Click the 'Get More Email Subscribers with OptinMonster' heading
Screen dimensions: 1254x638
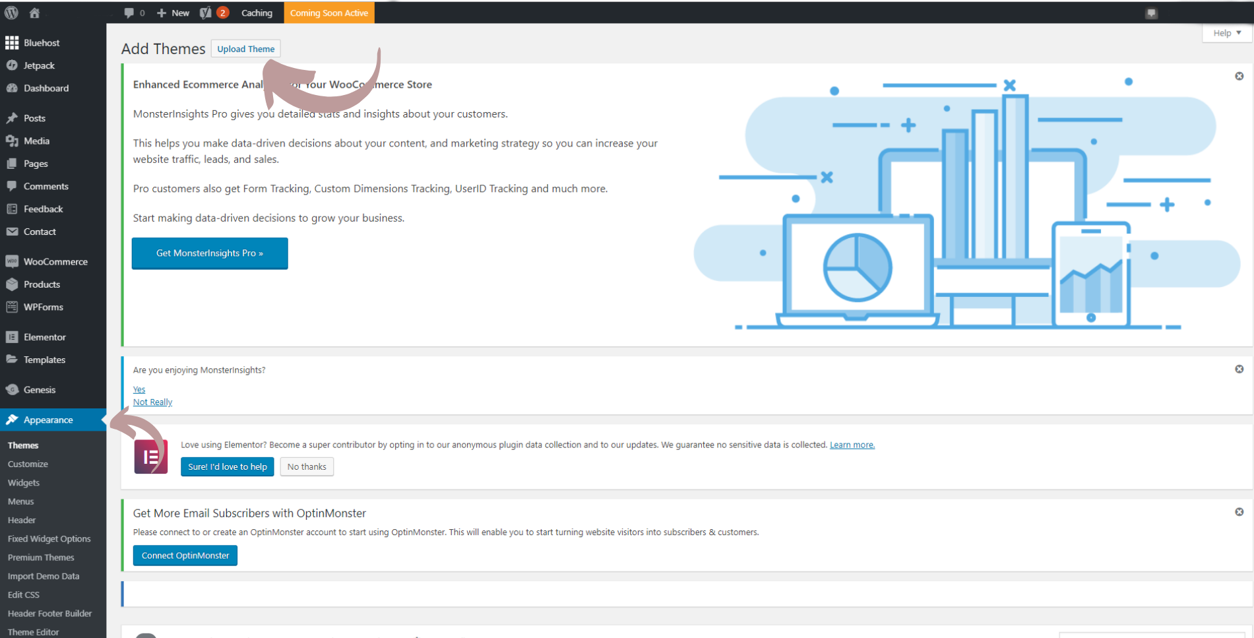[x=249, y=513]
